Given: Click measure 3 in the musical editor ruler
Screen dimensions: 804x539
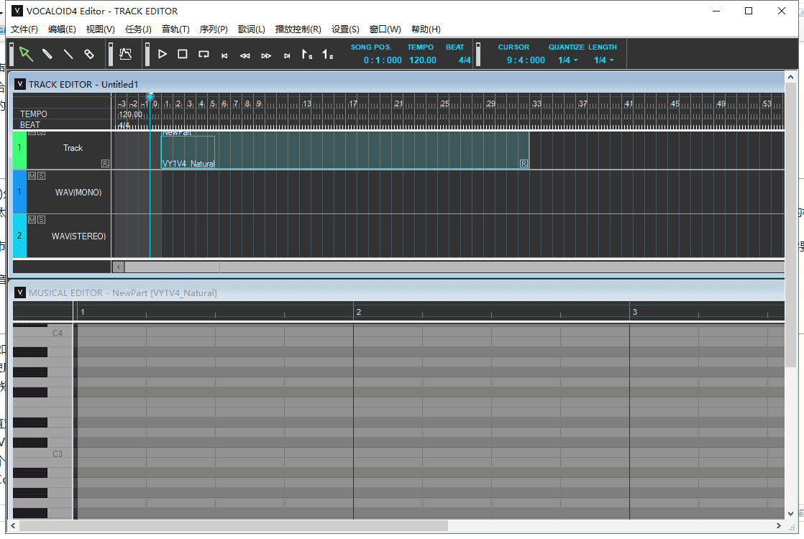Looking at the screenshot, I should [635, 311].
